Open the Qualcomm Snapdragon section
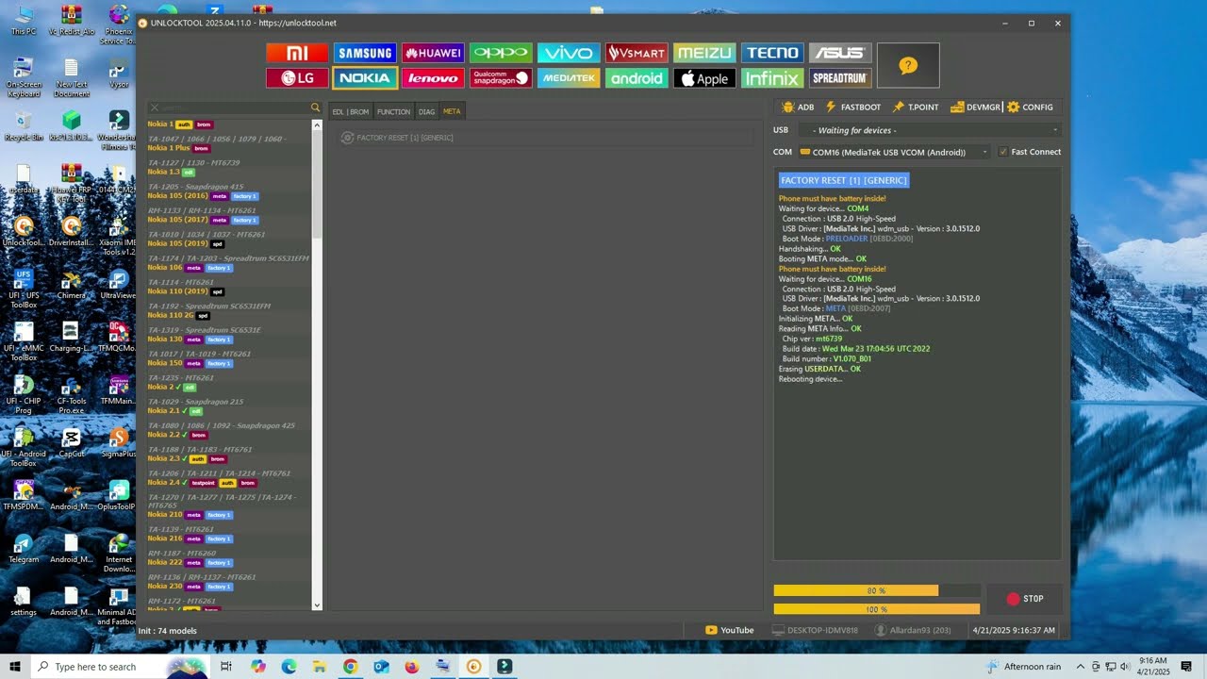Screen dimensions: 1207x679 [501, 78]
